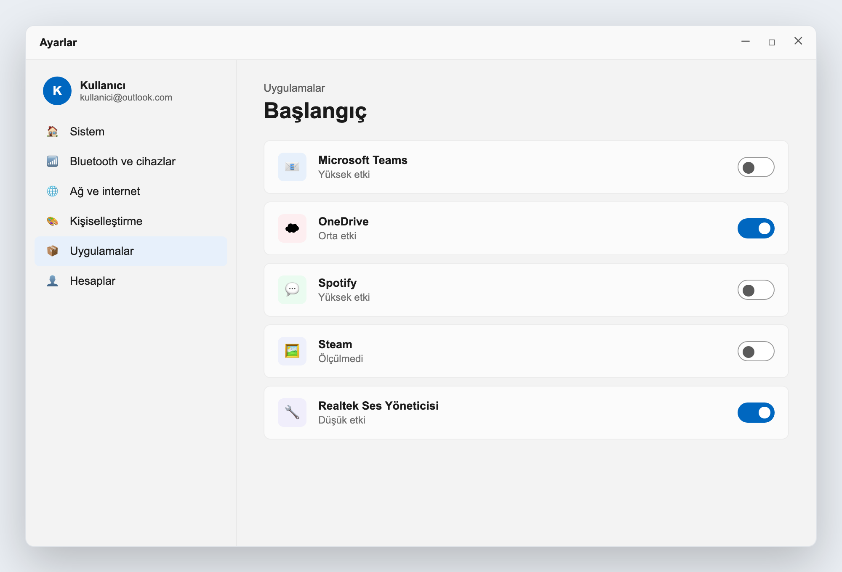This screenshot has height=572, width=842.
Task: Click the Kişiselleştirme palette icon
Action: point(53,221)
